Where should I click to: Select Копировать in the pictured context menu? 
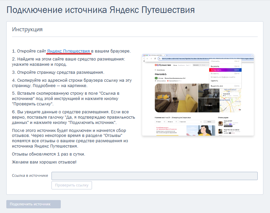coord(225,70)
